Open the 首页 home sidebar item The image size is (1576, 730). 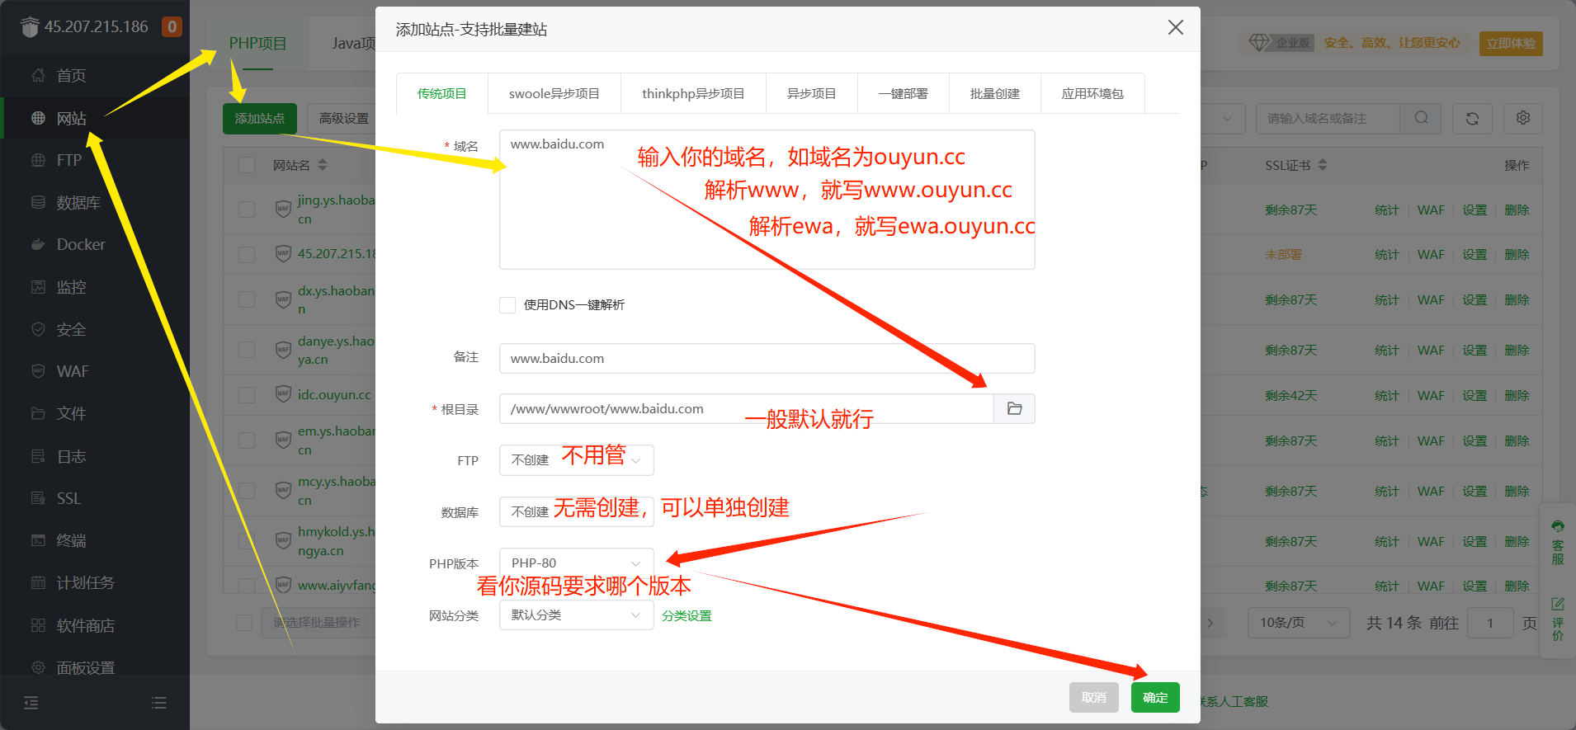coord(71,76)
